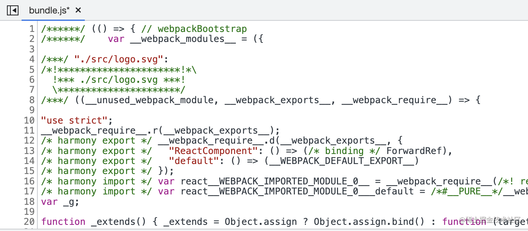Toggle the navigator sidebar panel icon

(x=13, y=10)
